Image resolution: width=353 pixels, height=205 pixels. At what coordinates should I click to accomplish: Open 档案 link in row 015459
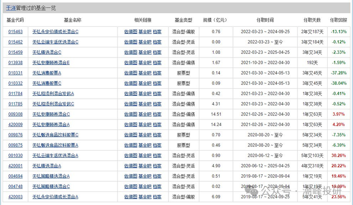[x=157, y=52]
